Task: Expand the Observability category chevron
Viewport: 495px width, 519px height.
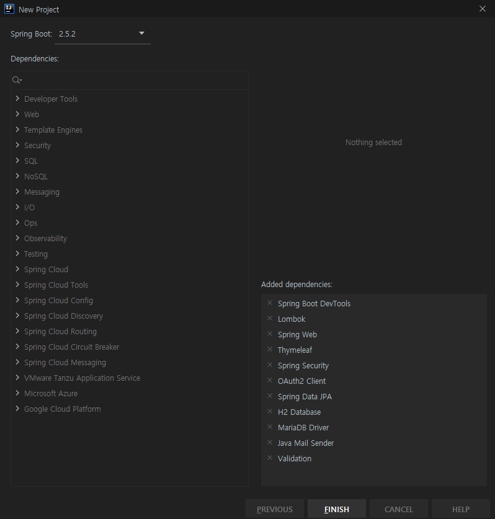Action: click(x=17, y=238)
